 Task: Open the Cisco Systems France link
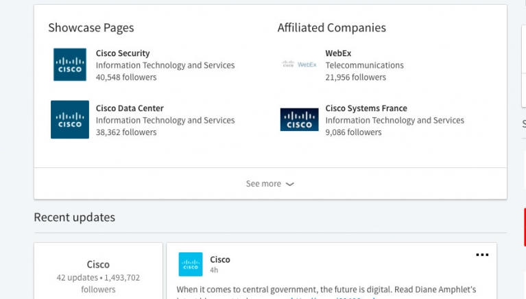[366, 108]
